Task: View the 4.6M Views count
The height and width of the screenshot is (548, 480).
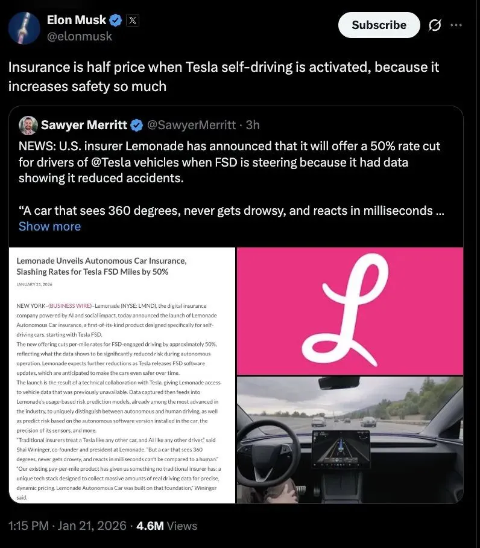Action: (x=166, y=526)
